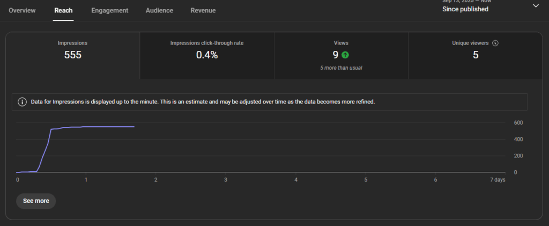The height and width of the screenshot is (226, 549).
Task: Open the Since published period selector
Action: coord(465,9)
